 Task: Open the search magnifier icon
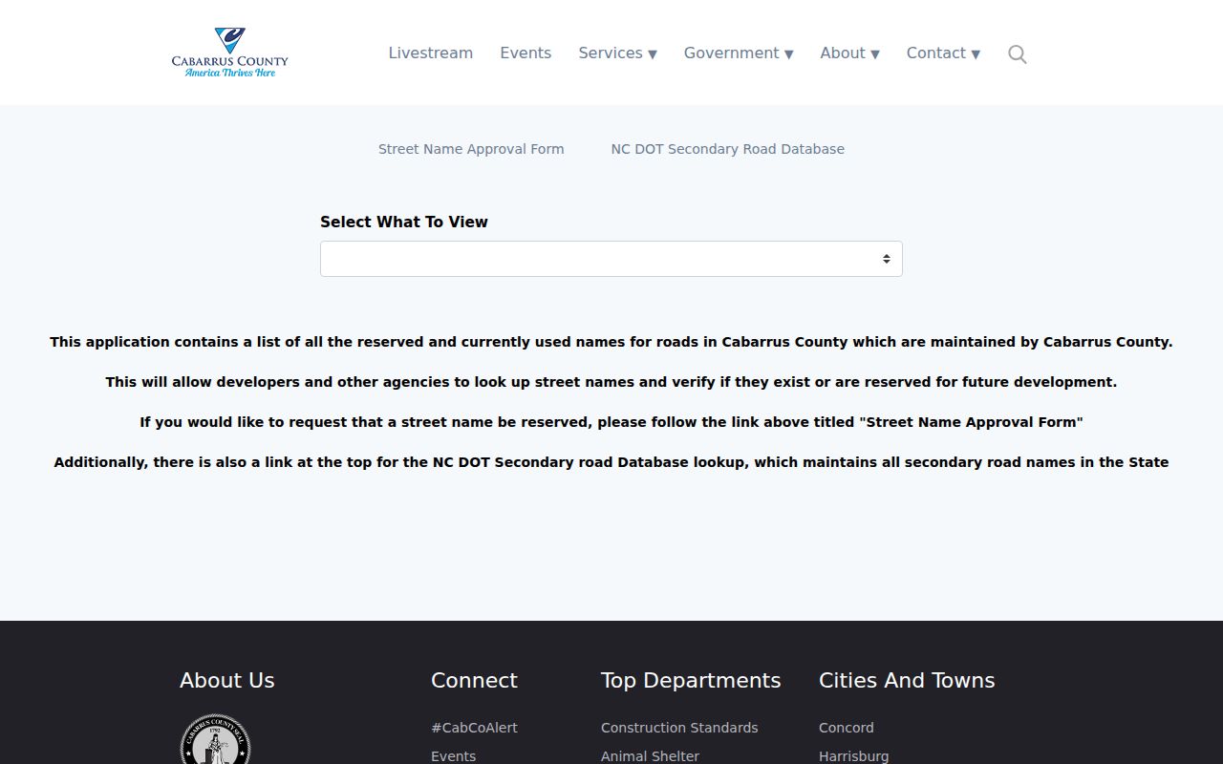click(1018, 54)
